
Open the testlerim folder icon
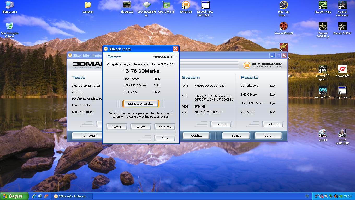tap(88, 7)
